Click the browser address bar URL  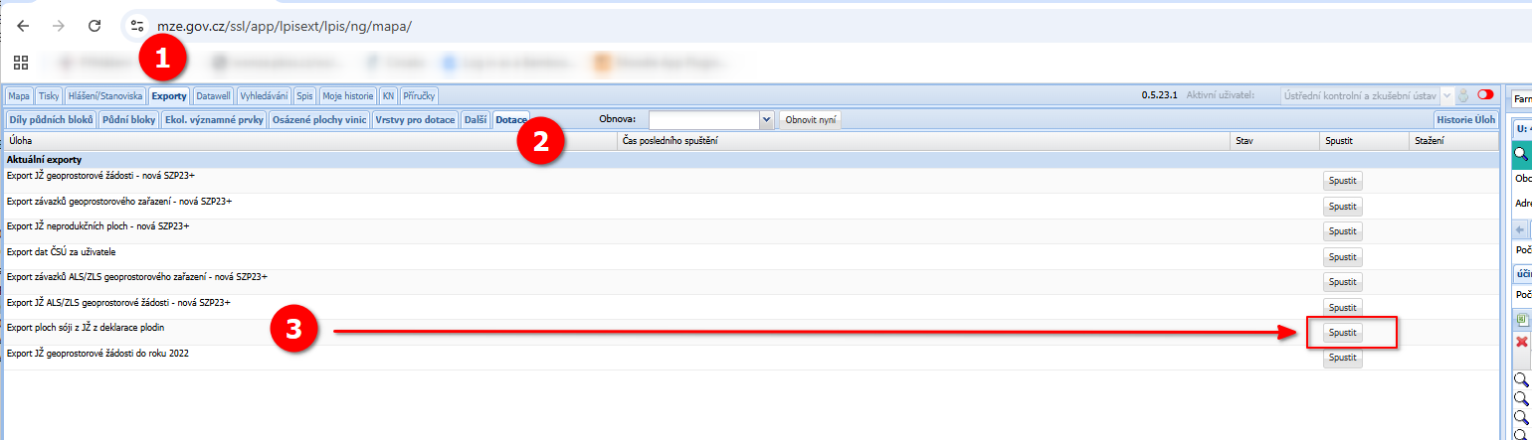(285, 27)
